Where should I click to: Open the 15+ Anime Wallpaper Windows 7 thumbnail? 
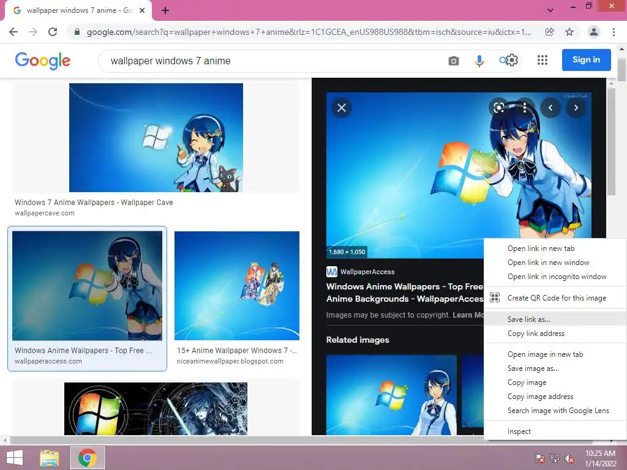coord(237,286)
